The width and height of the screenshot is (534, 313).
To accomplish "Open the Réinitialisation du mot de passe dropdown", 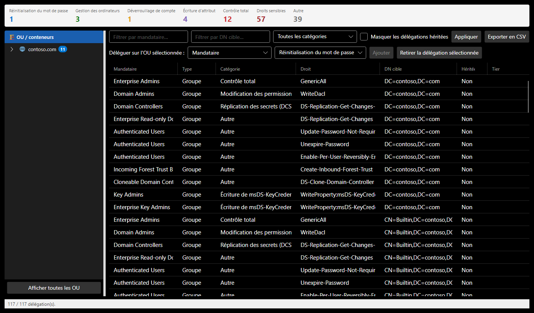I will 320,53.
